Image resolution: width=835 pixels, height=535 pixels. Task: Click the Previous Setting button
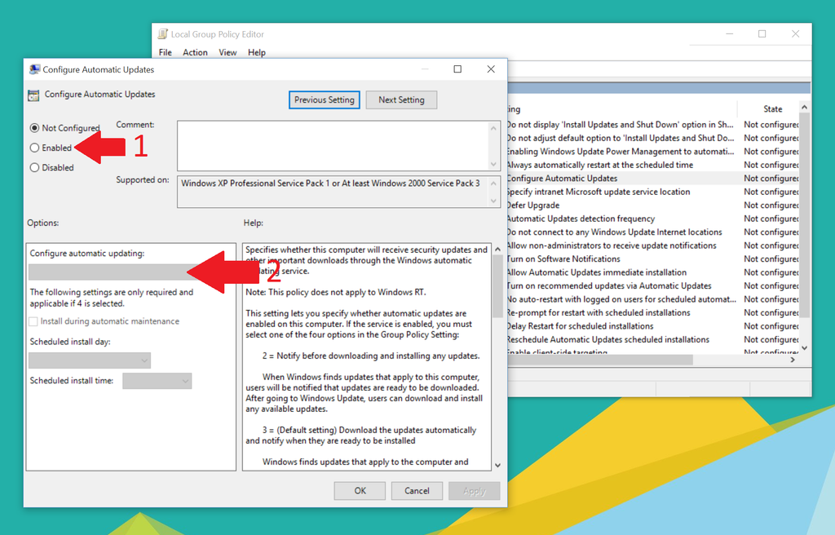324,99
